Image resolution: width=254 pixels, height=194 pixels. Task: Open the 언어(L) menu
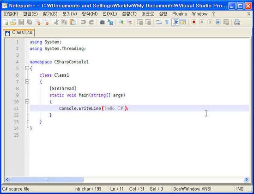109,14
